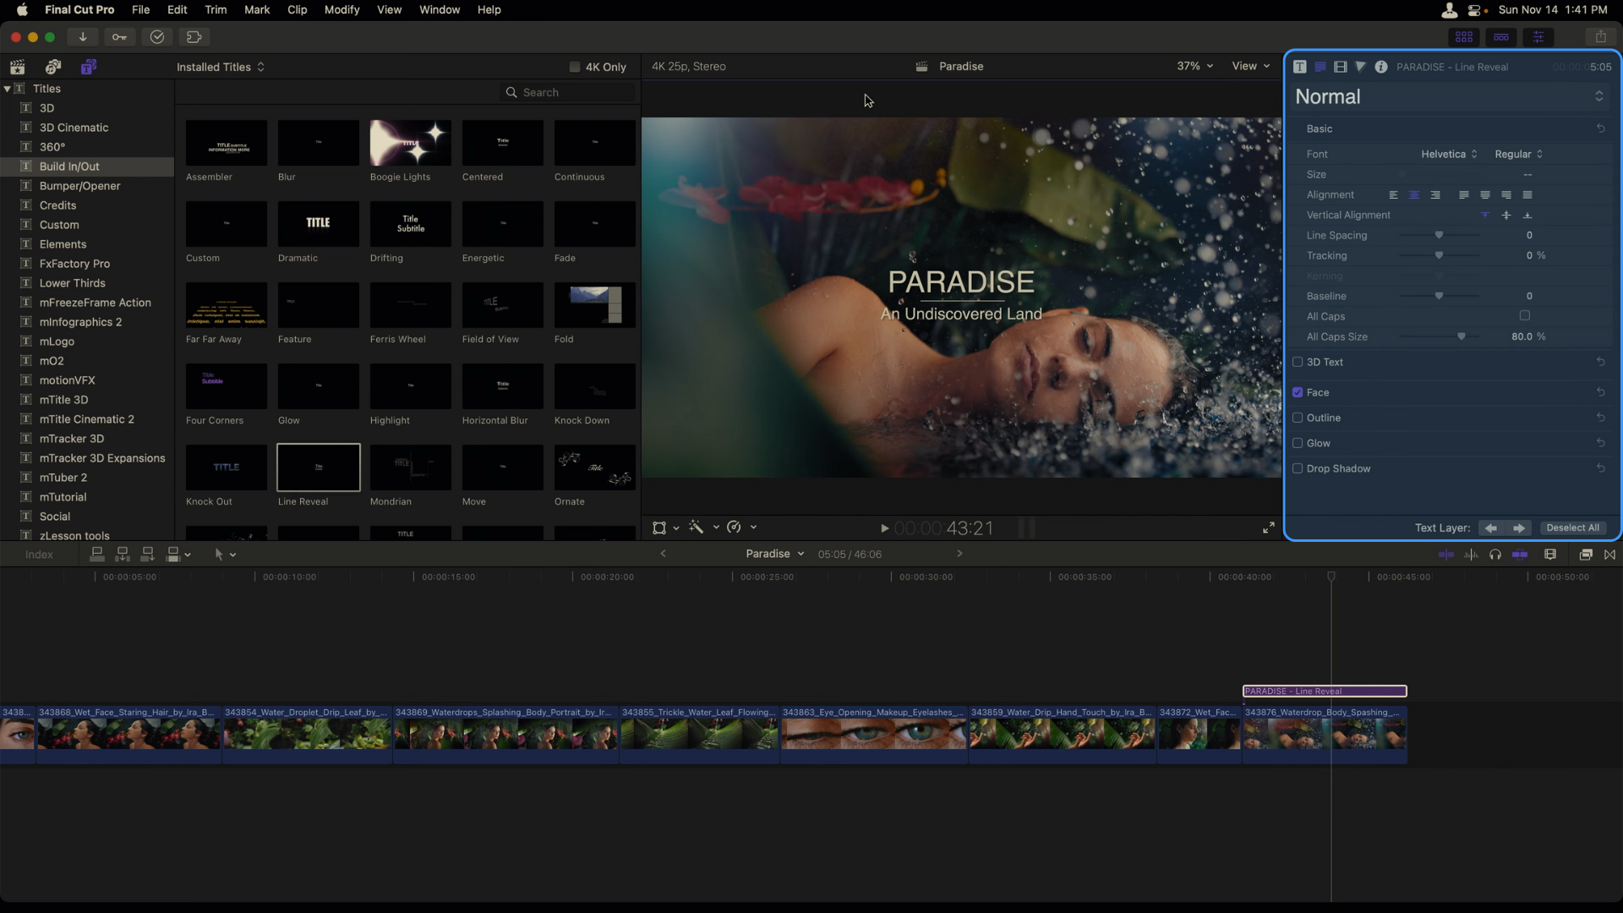Click the Import Media arrow icon

[83, 37]
